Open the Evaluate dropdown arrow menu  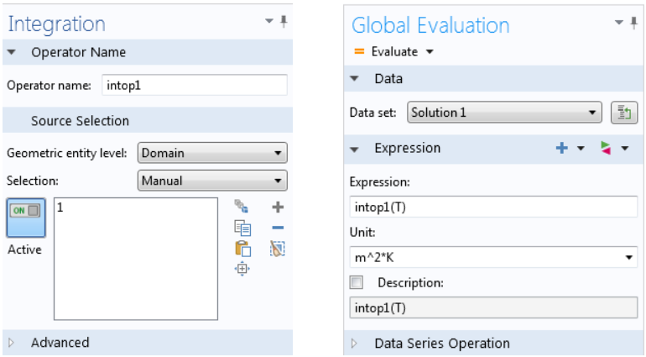[x=430, y=52]
